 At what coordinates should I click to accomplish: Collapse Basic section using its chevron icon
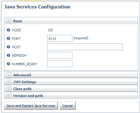[9, 21]
